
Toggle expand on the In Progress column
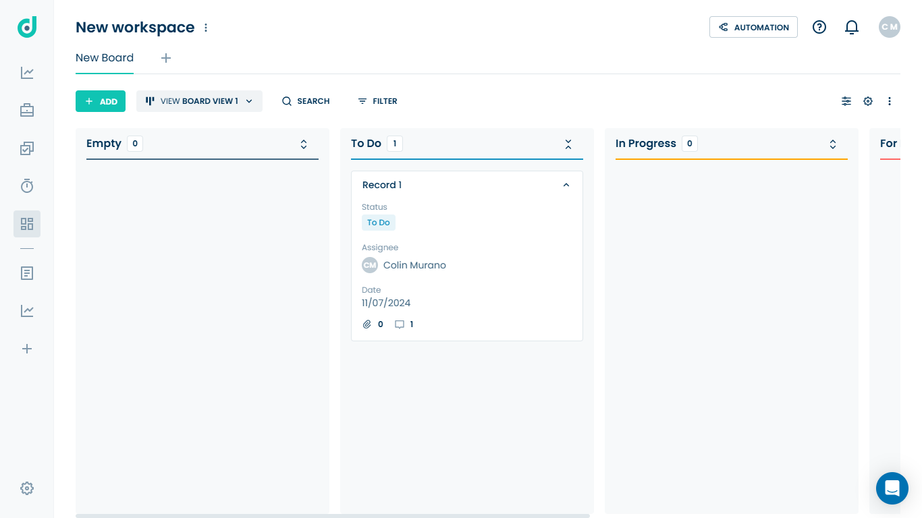[x=833, y=144]
